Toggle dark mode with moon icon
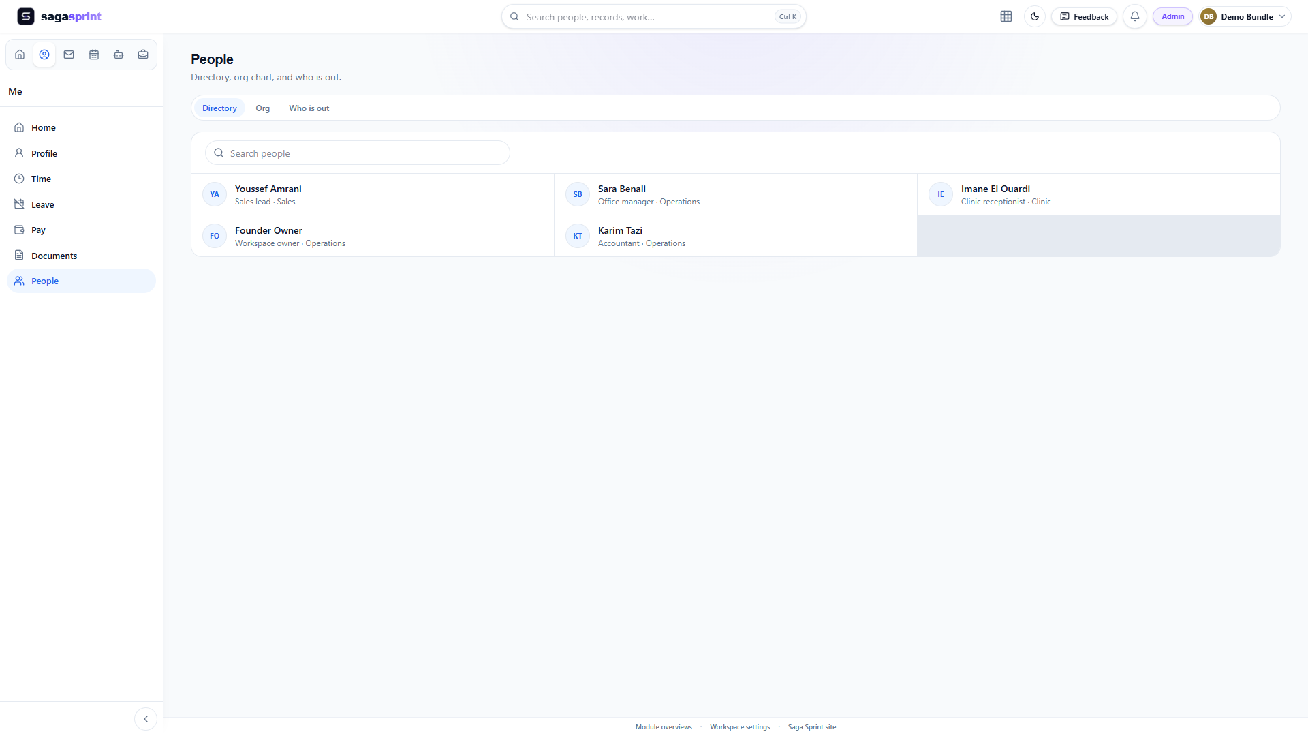The image size is (1308, 736). (x=1035, y=16)
